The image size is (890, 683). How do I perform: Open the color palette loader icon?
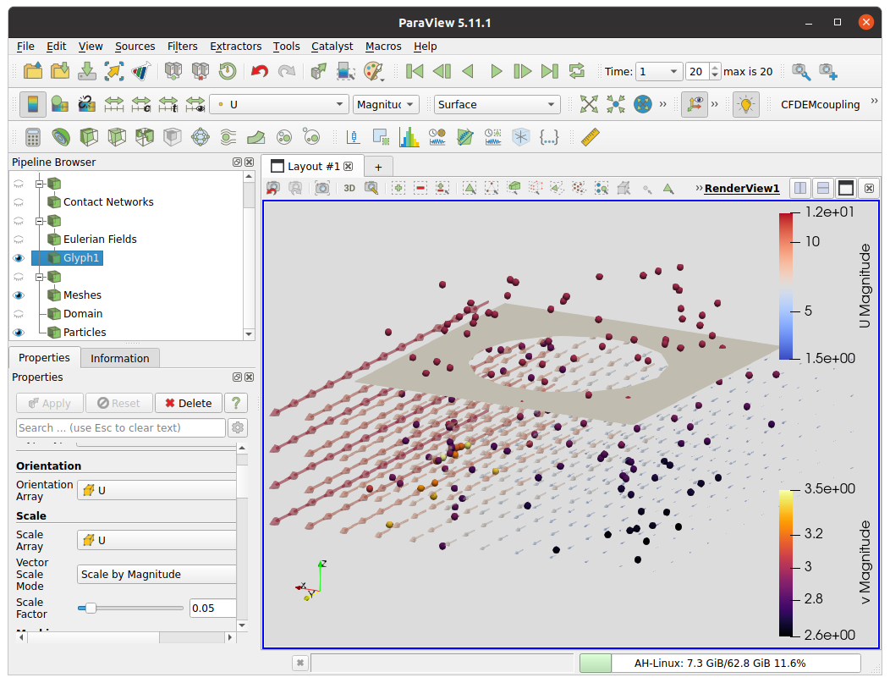click(373, 71)
